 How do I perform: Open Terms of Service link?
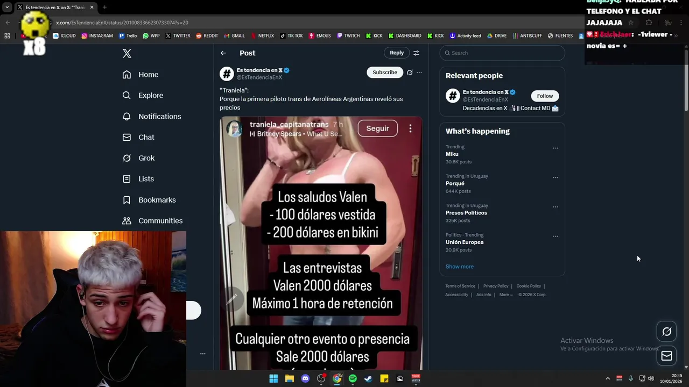pyautogui.click(x=460, y=286)
